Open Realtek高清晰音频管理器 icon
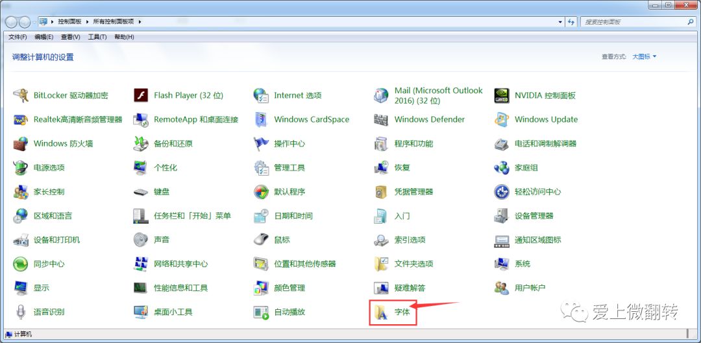Image resolution: width=701 pixels, height=343 pixels. point(21,119)
